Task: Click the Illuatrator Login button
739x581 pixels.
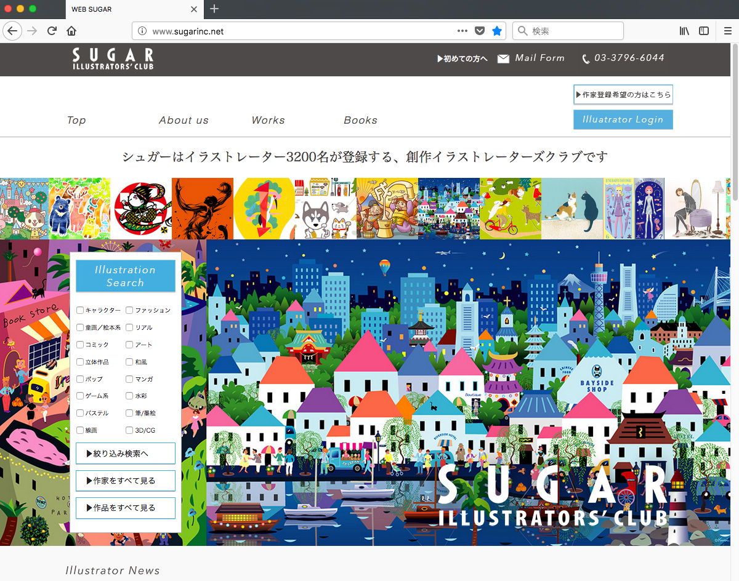Action: tap(623, 119)
